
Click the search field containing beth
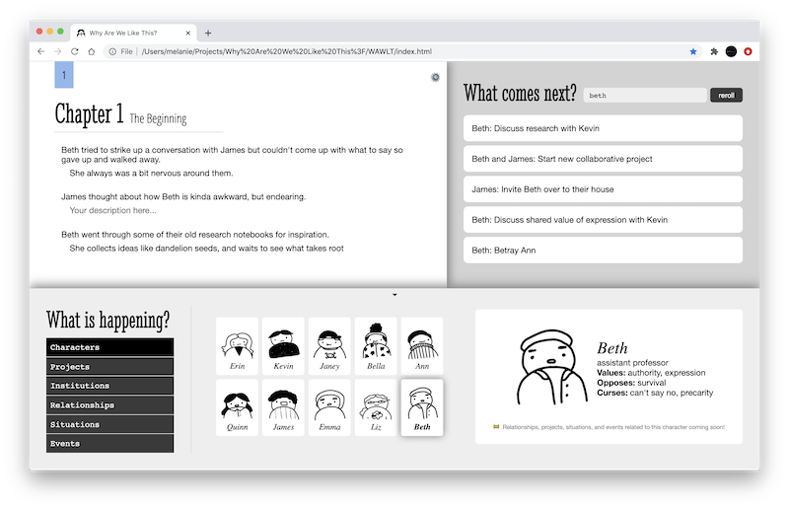coord(645,95)
